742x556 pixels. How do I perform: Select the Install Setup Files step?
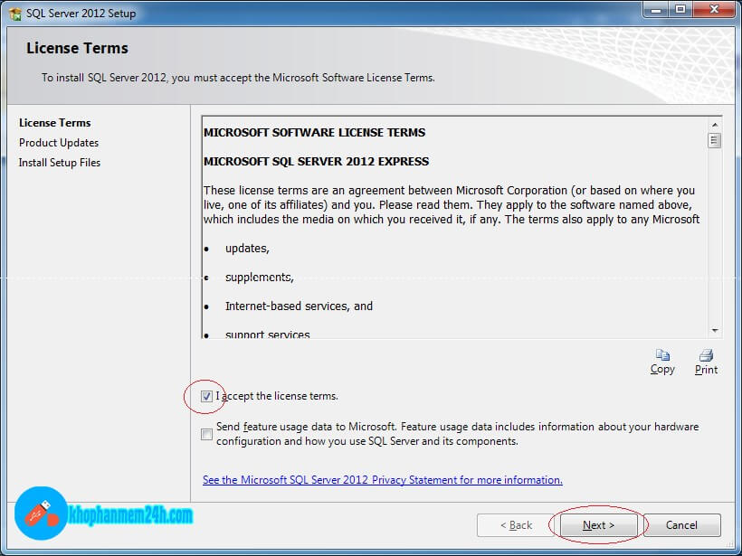pos(60,163)
